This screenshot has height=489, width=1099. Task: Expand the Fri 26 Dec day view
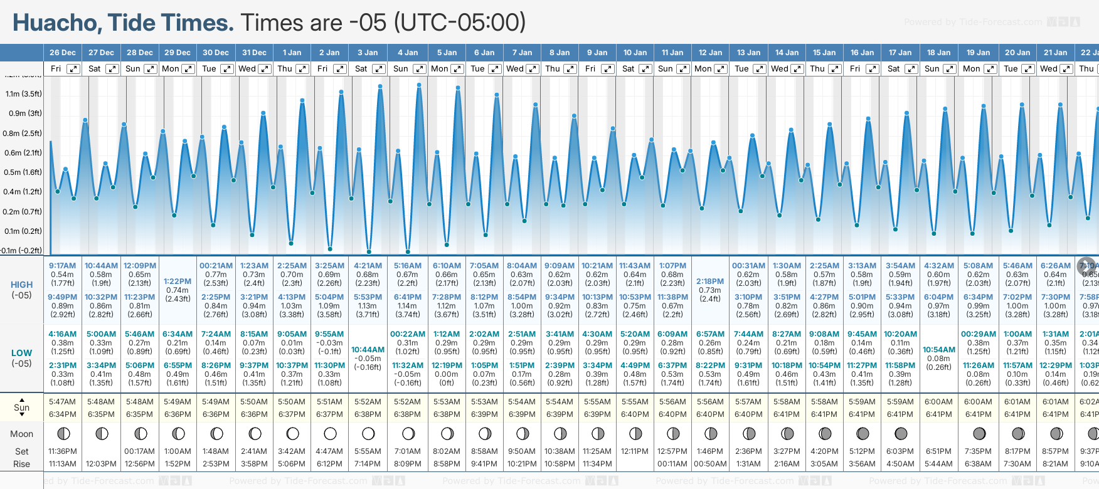73,69
